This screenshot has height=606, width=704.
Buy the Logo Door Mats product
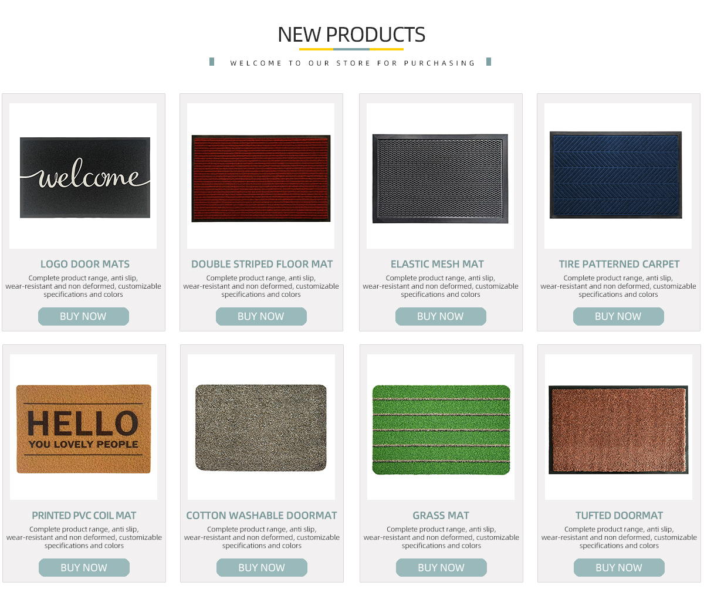[x=83, y=316]
